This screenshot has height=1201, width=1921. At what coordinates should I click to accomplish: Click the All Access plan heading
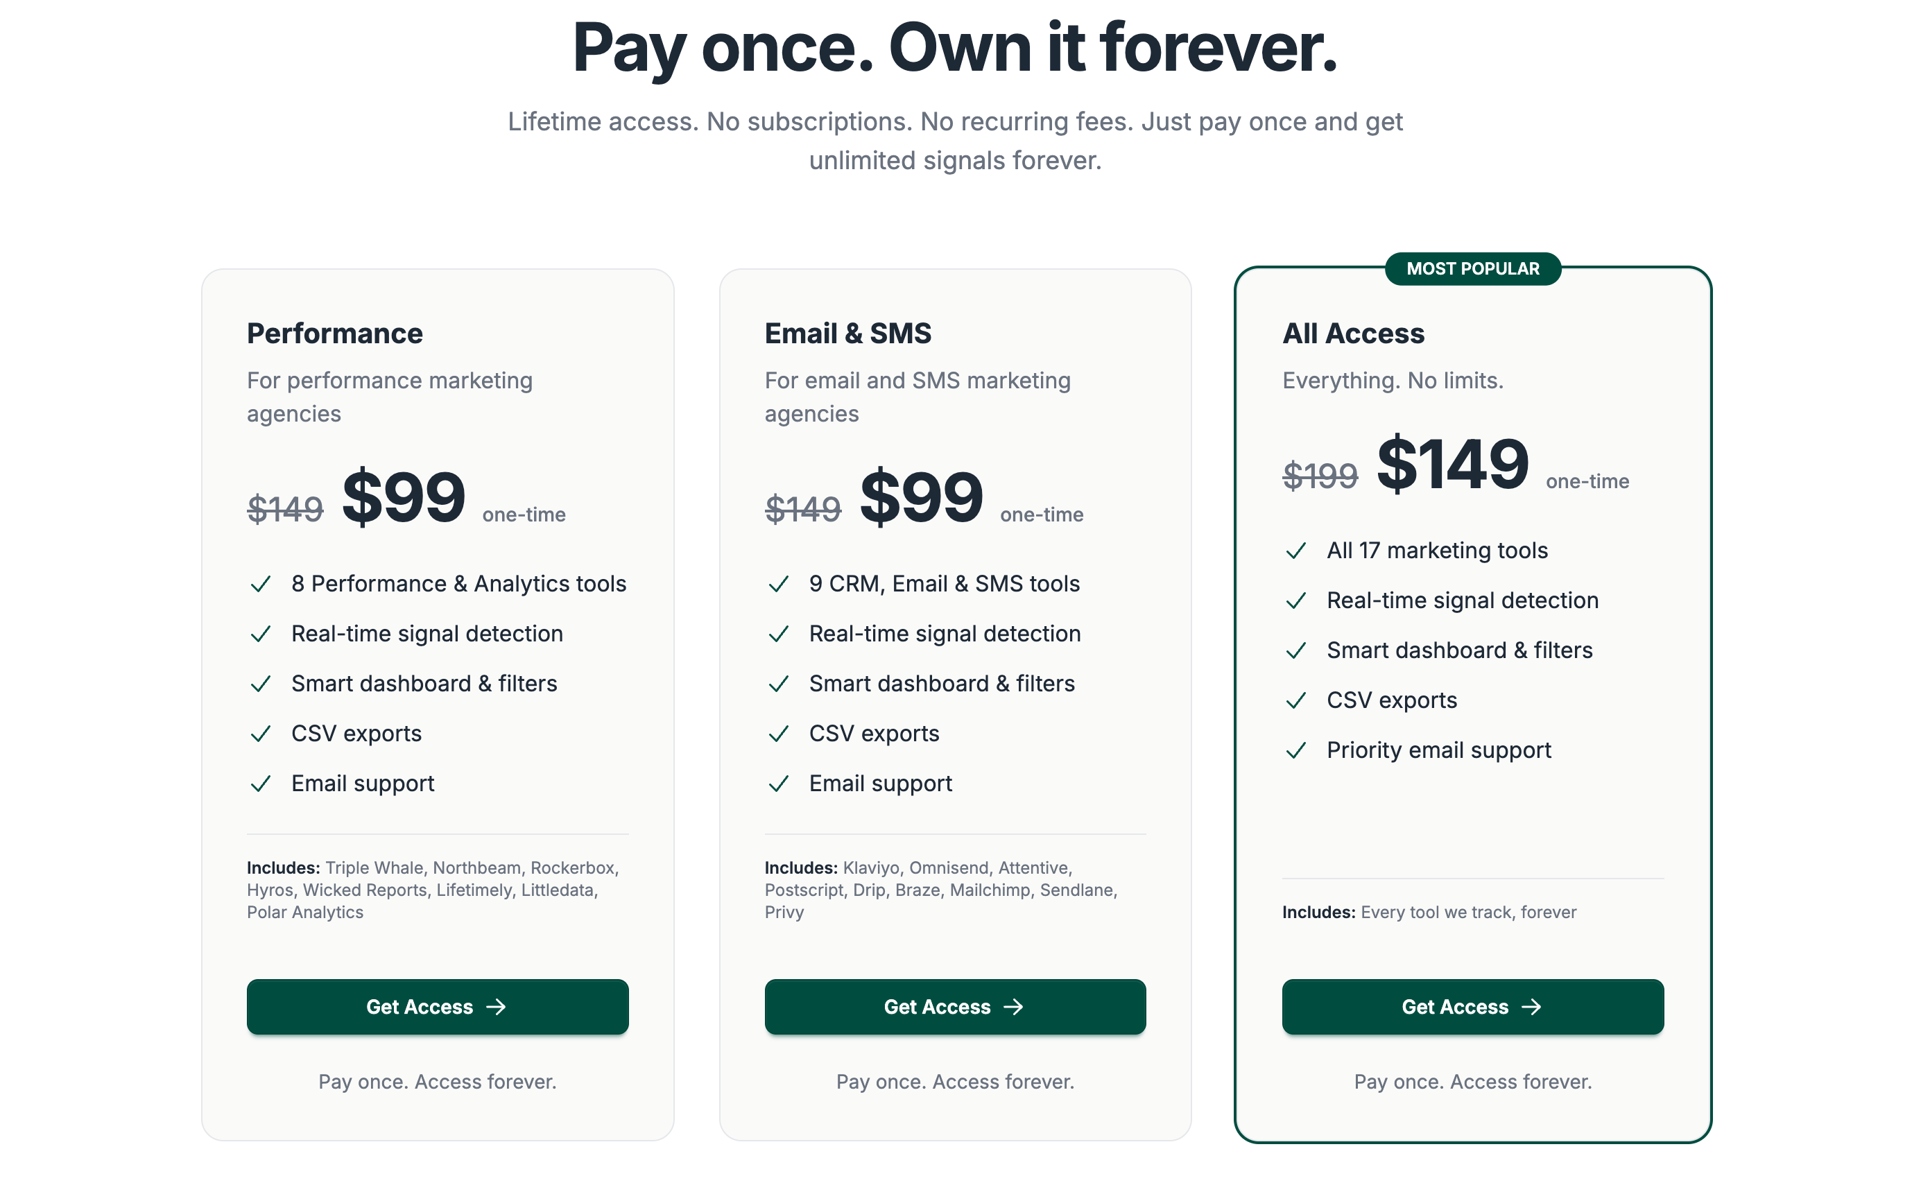1353,334
